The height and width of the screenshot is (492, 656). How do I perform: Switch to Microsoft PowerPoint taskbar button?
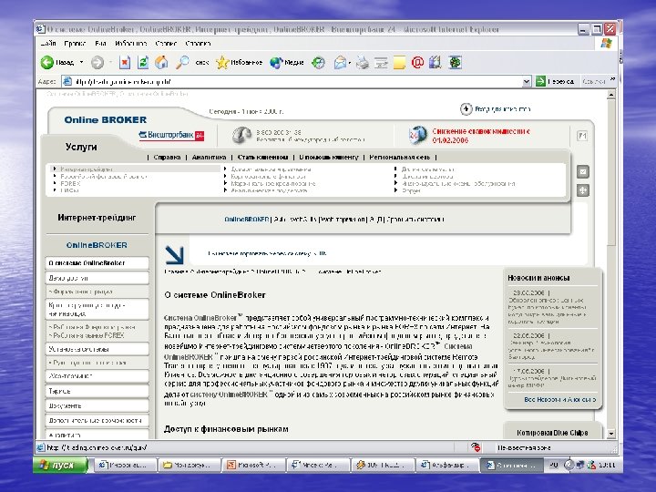coord(253,465)
